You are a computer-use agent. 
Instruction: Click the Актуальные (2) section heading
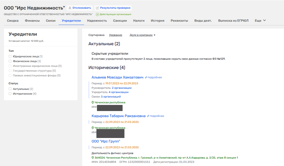click(x=104, y=44)
